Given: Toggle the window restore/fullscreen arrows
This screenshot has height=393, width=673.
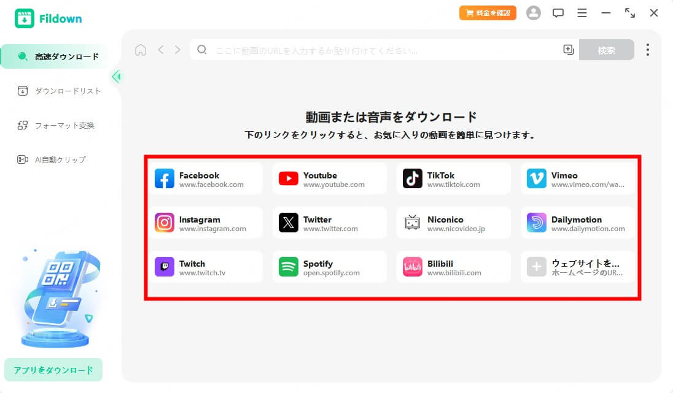Looking at the screenshot, I should 629,13.
